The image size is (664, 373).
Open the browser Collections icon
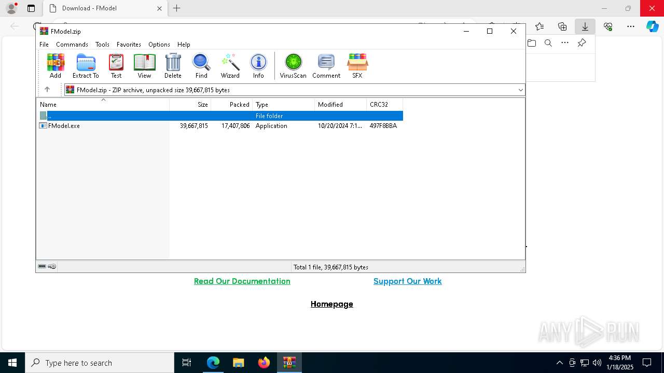(562, 26)
